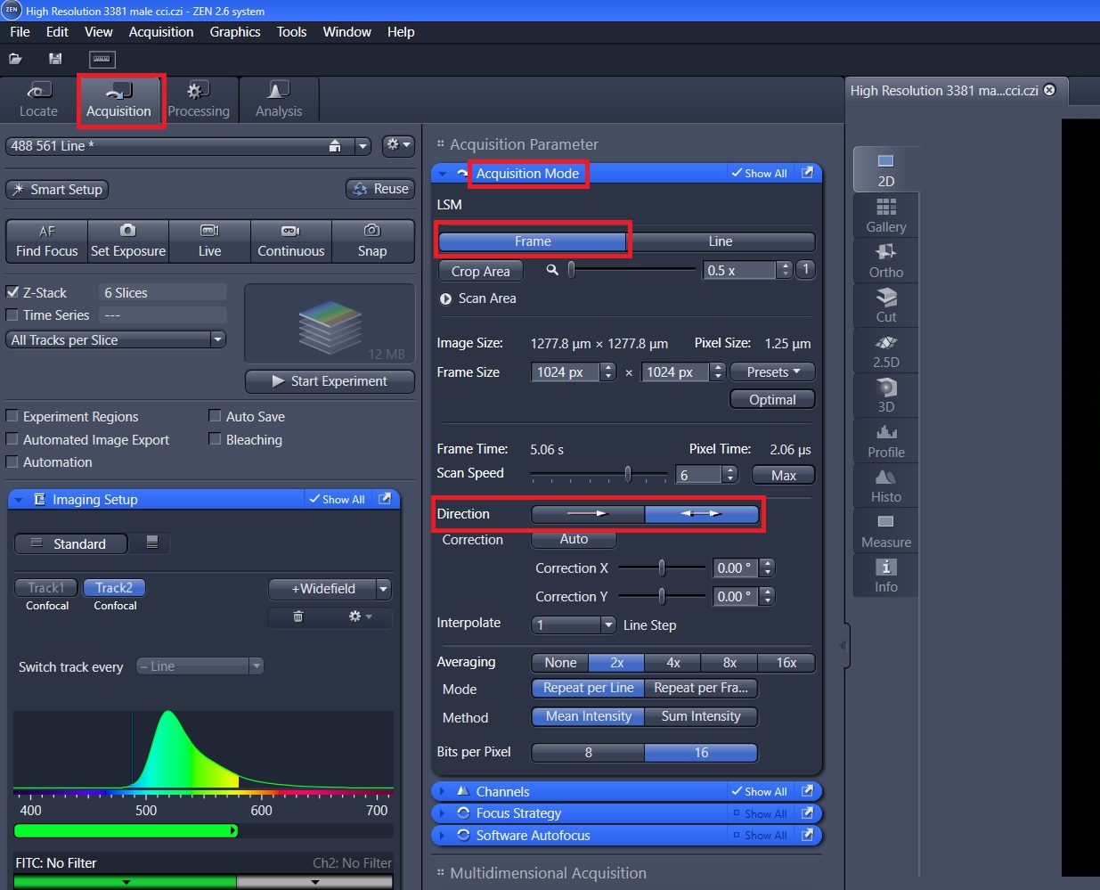Adjust the Scan Speed slider
The image size is (1100, 890).
(x=628, y=475)
